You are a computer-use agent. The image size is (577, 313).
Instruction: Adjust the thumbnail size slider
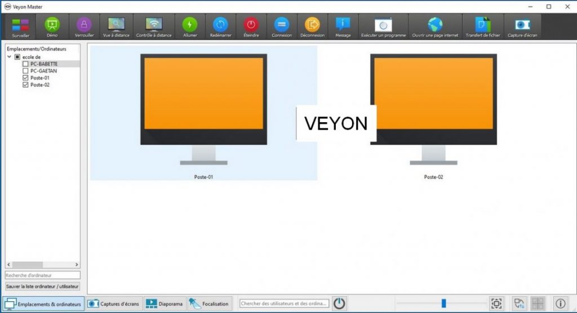pos(443,303)
